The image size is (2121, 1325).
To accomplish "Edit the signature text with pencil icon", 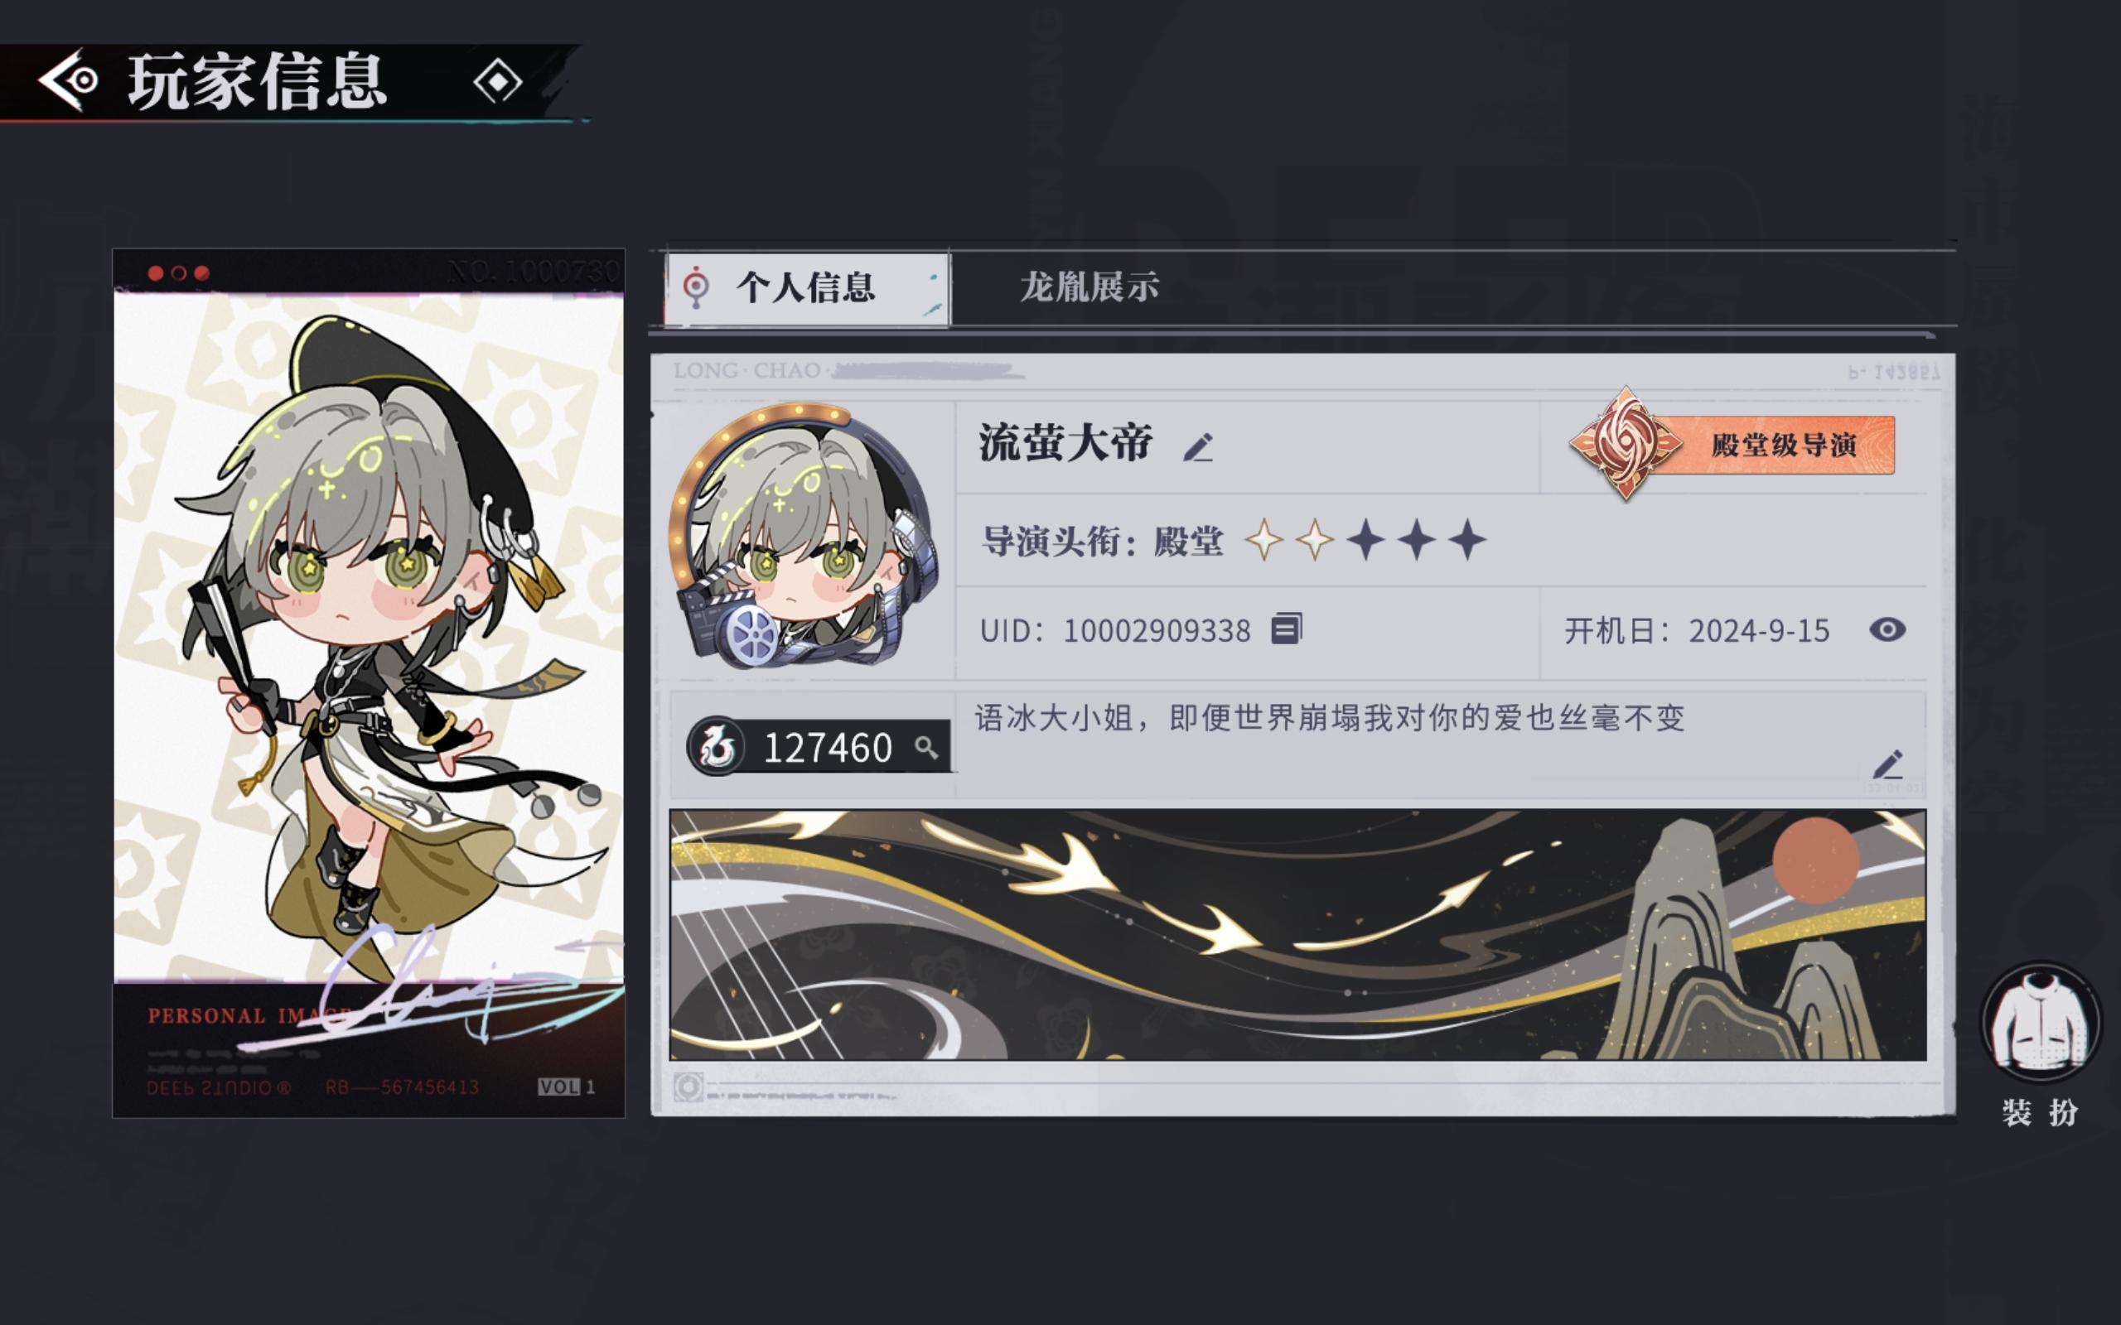I will (x=1888, y=764).
